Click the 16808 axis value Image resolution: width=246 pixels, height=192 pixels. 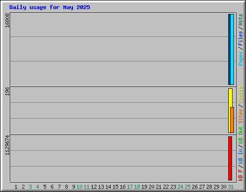(7, 20)
